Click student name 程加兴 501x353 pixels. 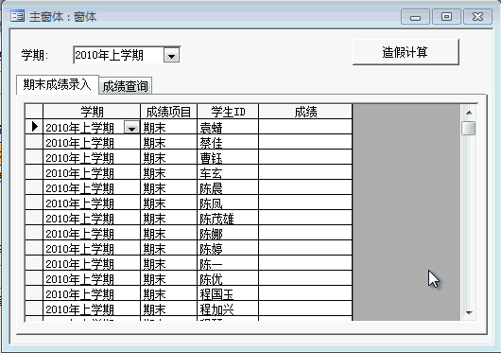[x=216, y=309]
